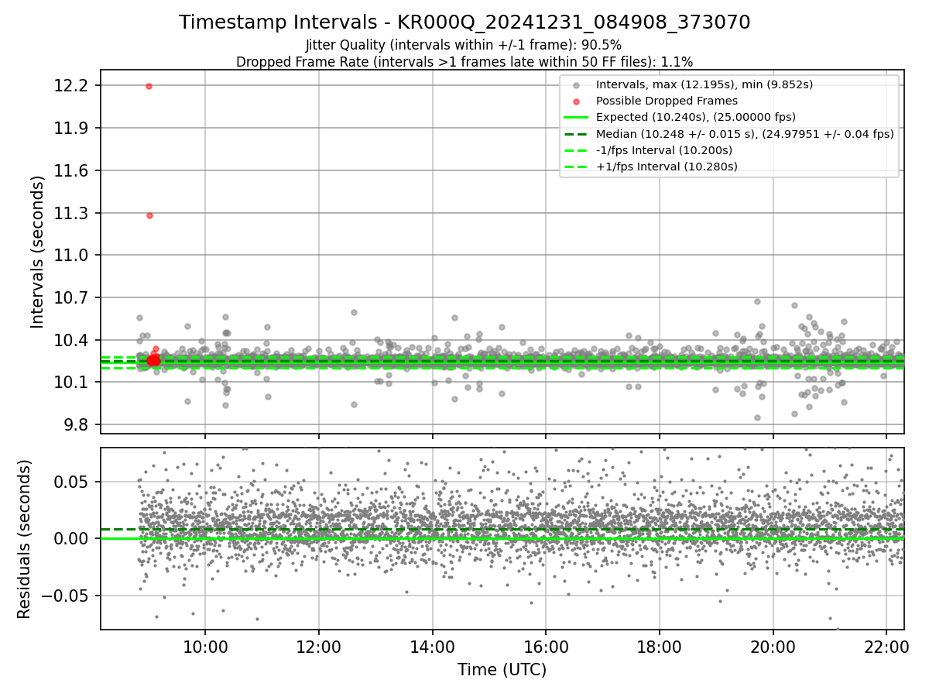Select the legend entry starting with 'Median (10.248'

coord(745,134)
